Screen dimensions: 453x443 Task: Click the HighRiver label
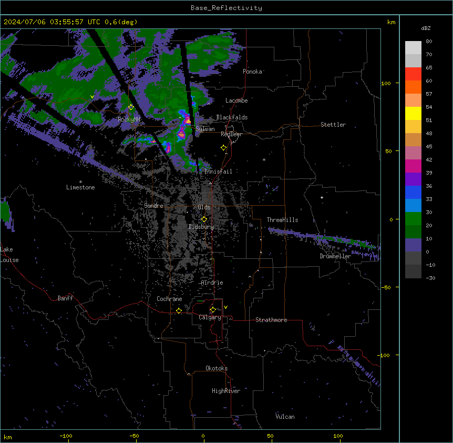click(226, 391)
